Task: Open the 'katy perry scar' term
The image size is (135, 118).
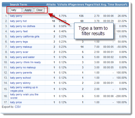Action: pos(19,52)
